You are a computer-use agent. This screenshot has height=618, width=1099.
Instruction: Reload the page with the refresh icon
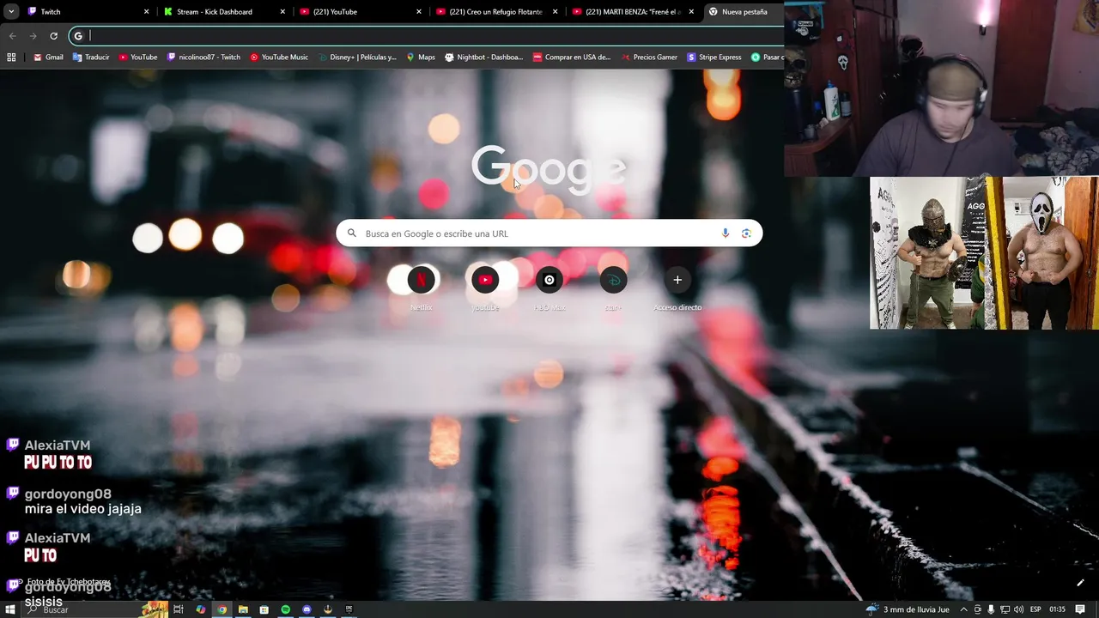[x=53, y=36]
